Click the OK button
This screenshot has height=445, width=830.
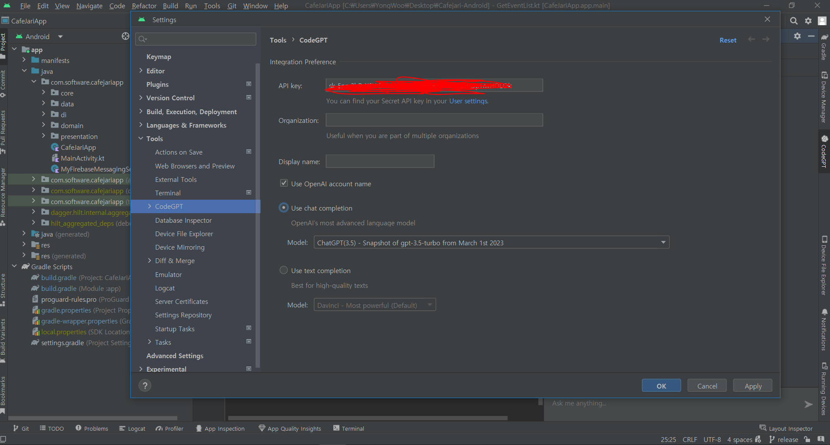tap(661, 386)
